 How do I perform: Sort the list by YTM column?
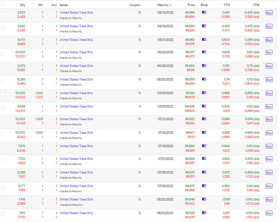coord(226,5)
